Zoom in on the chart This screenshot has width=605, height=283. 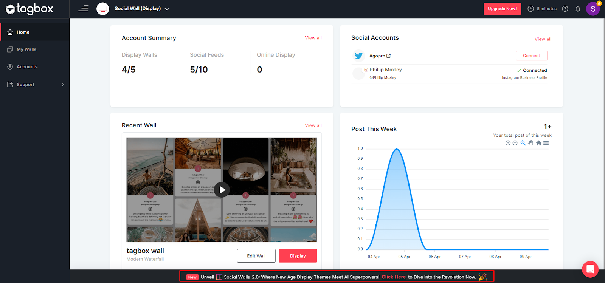pos(508,143)
